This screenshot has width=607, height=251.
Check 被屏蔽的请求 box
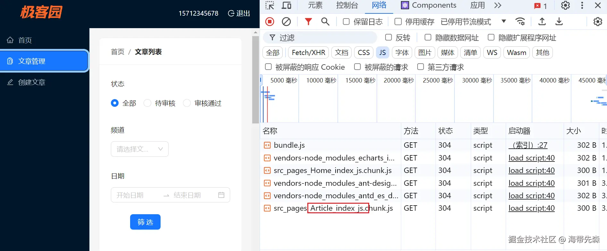tap(357, 67)
